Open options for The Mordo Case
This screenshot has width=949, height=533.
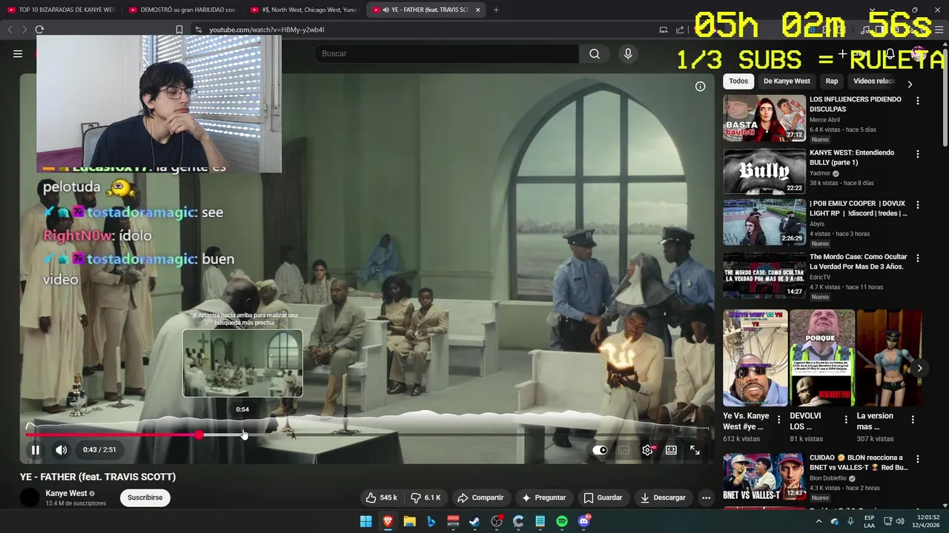pyautogui.click(x=918, y=258)
